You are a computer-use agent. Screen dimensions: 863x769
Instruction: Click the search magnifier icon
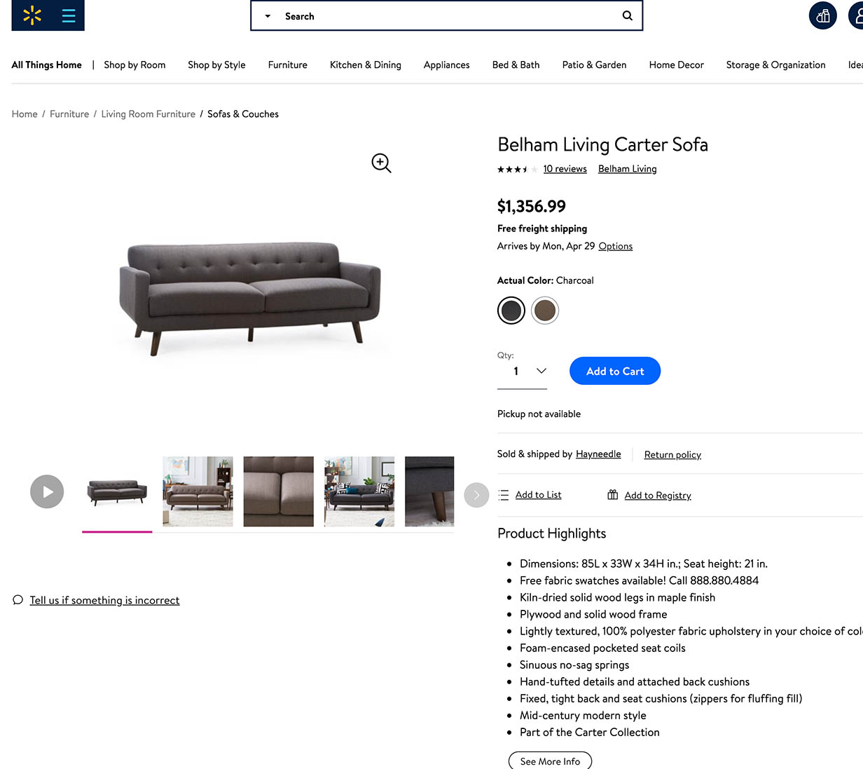pyautogui.click(x=628, y=15)
